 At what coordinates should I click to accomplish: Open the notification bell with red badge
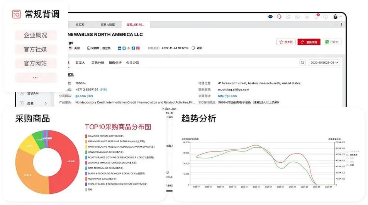[317, 17]
